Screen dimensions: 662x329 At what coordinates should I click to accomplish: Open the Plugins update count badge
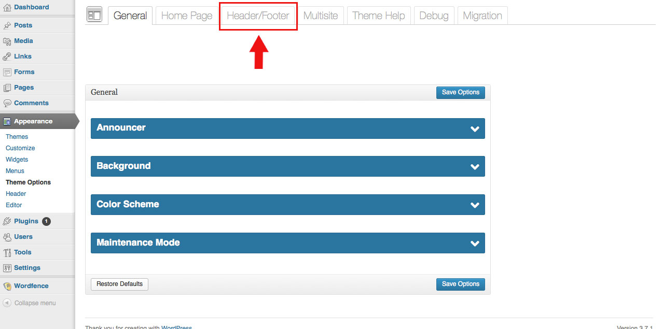tap(46, 221)
